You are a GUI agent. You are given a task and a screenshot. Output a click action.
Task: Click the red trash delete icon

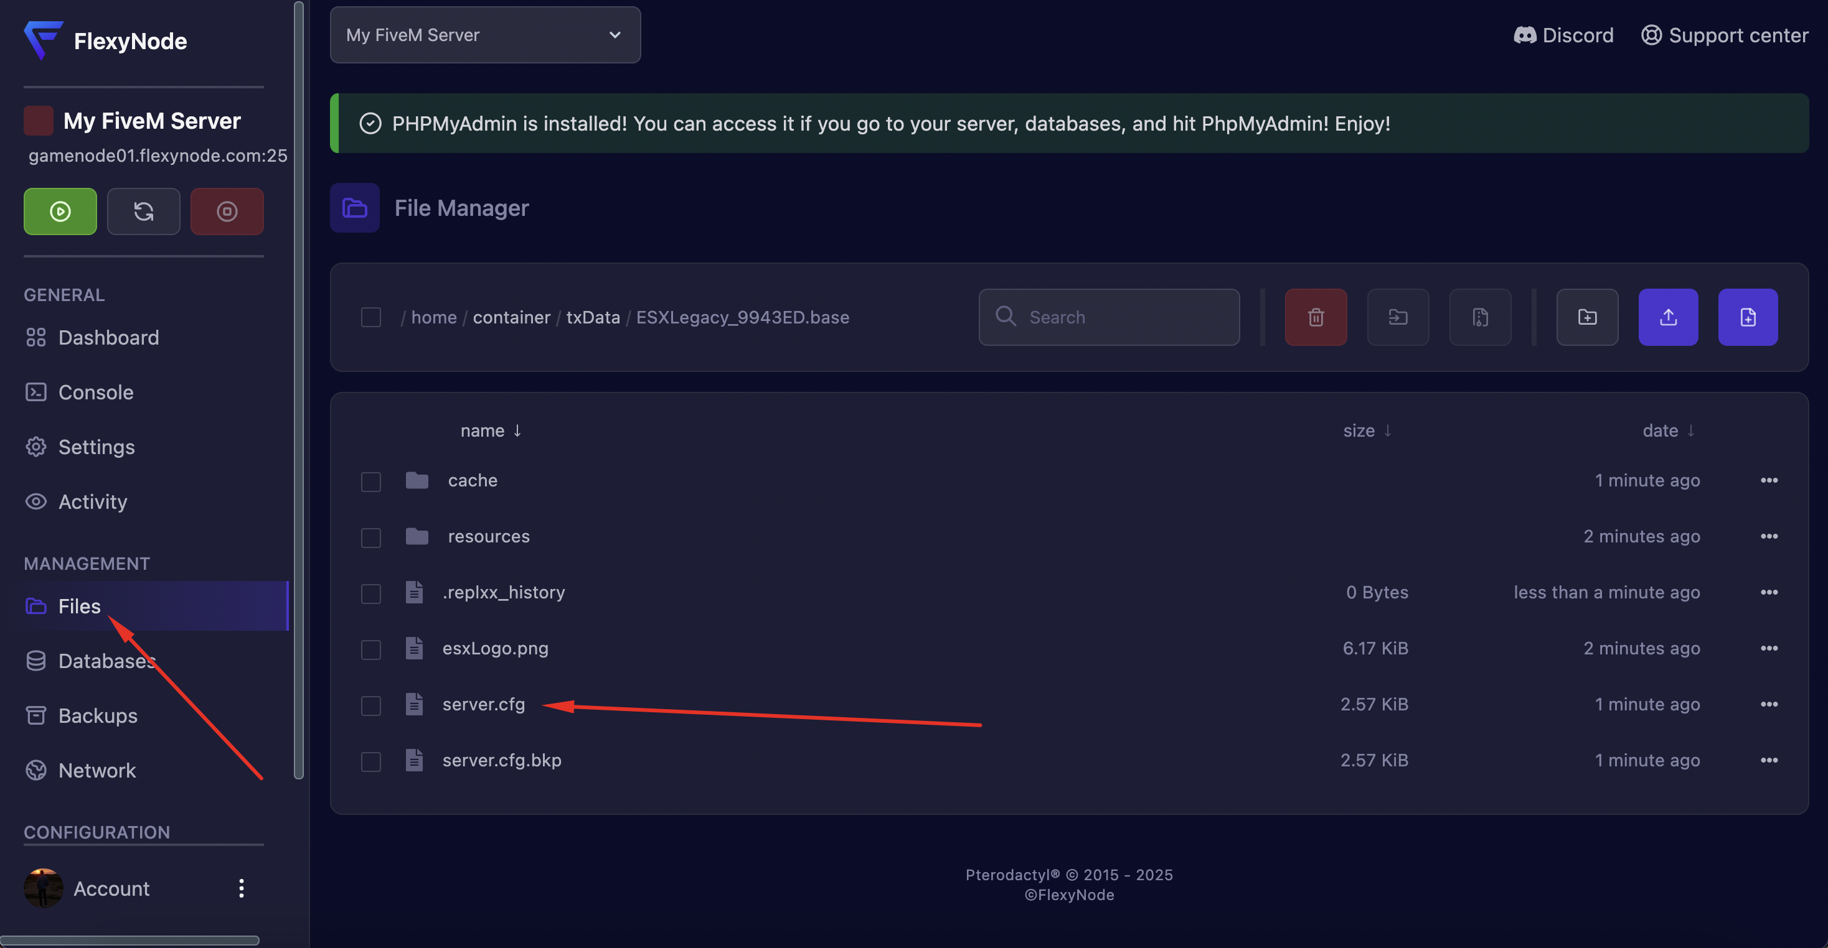pos(1315,317)
